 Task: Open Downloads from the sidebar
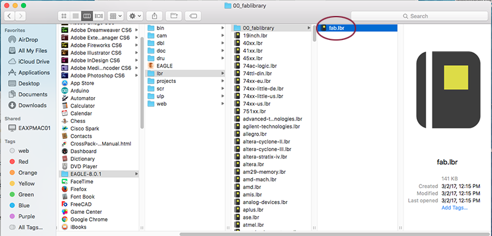pyautogui.click(x=28, y=105)
